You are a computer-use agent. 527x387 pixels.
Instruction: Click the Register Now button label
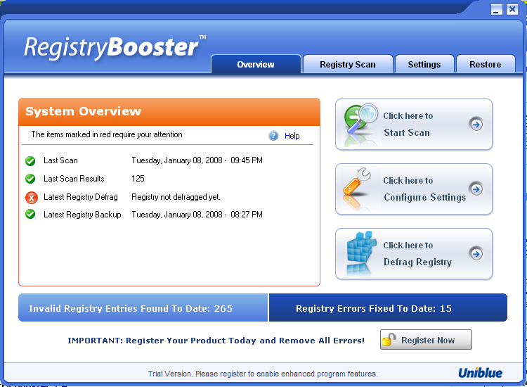coord(428,341)
